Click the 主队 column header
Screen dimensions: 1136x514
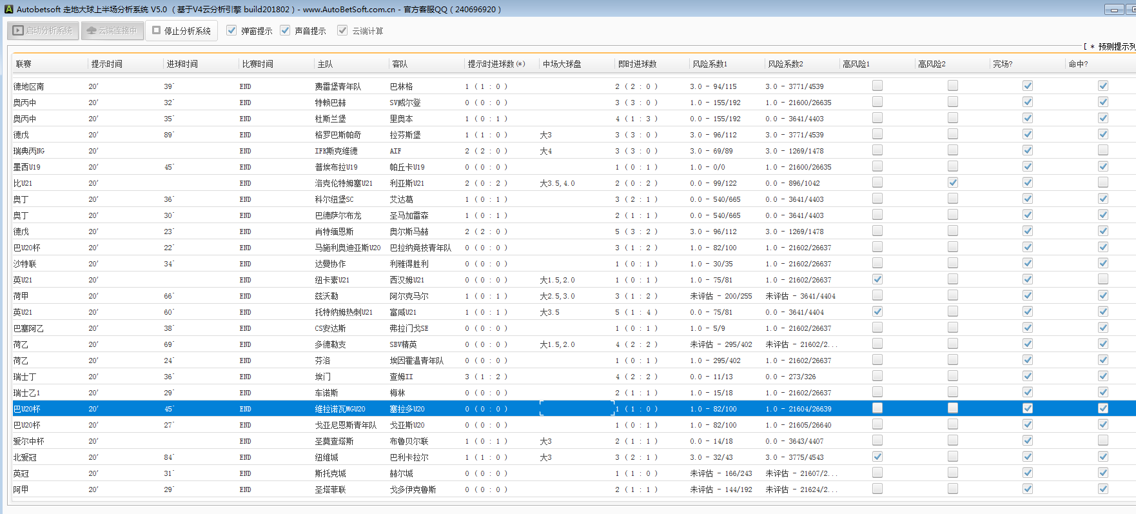325,64
